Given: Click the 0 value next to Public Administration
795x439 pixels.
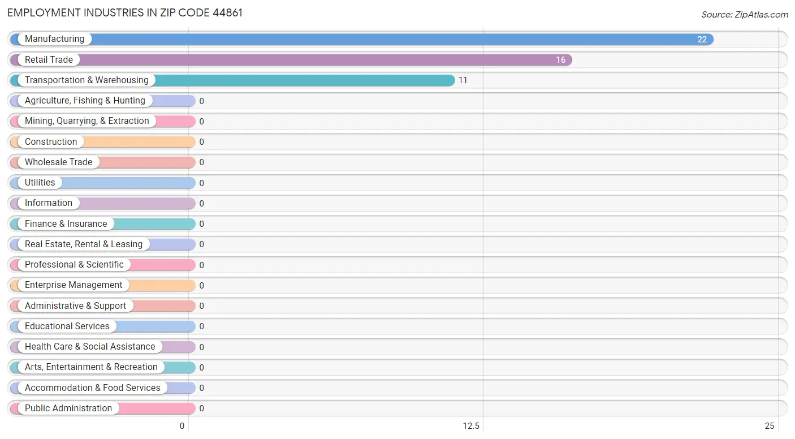Looking at the screenshot, I should pyautogui.click(x=201, y=408).
